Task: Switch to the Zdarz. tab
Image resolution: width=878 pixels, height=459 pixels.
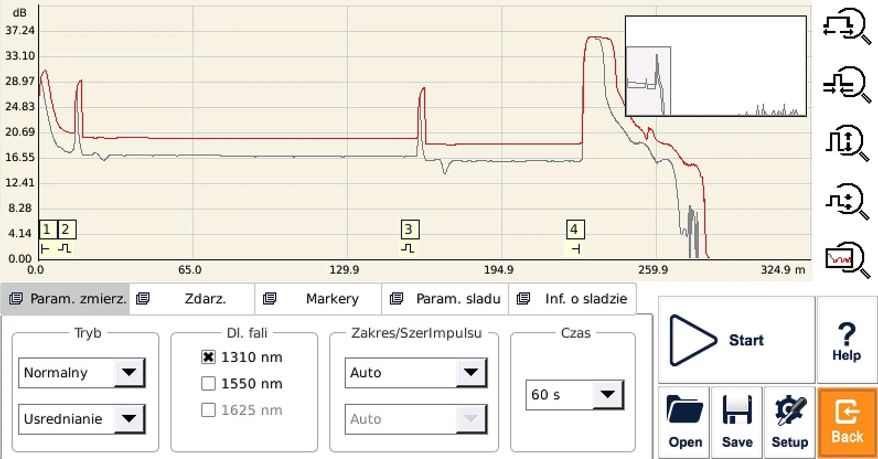Action: click(192, 299)
